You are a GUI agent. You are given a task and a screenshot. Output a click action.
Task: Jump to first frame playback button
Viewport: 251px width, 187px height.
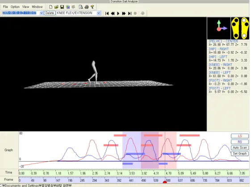(x=107, y=13)
